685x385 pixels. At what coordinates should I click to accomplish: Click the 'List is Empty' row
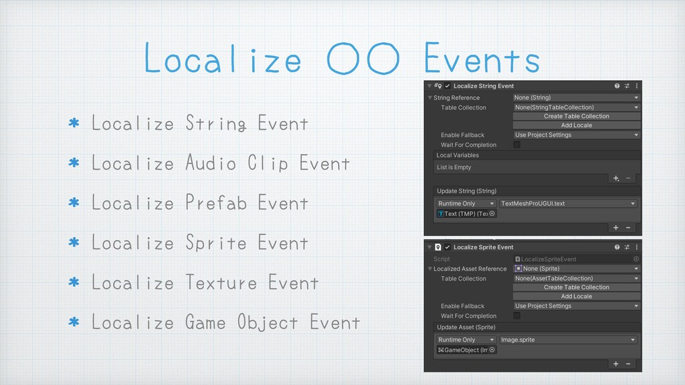[537, 167]
